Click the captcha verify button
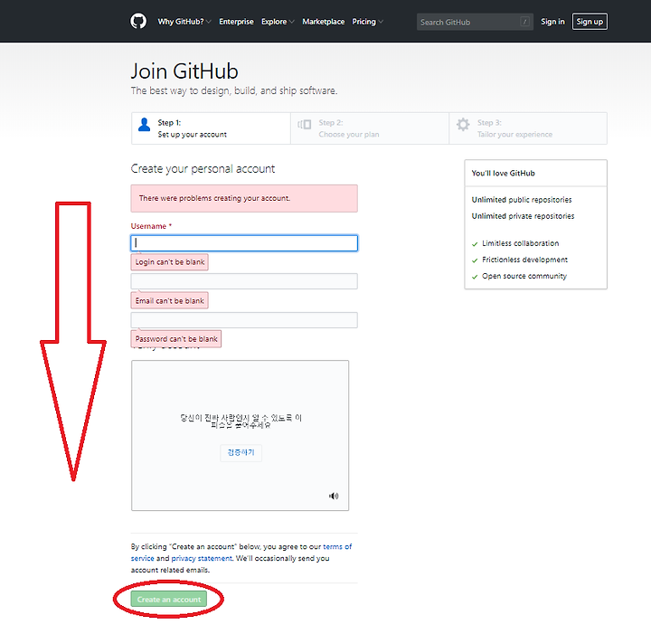The image size is (651, 634). (x=241, y=452)
